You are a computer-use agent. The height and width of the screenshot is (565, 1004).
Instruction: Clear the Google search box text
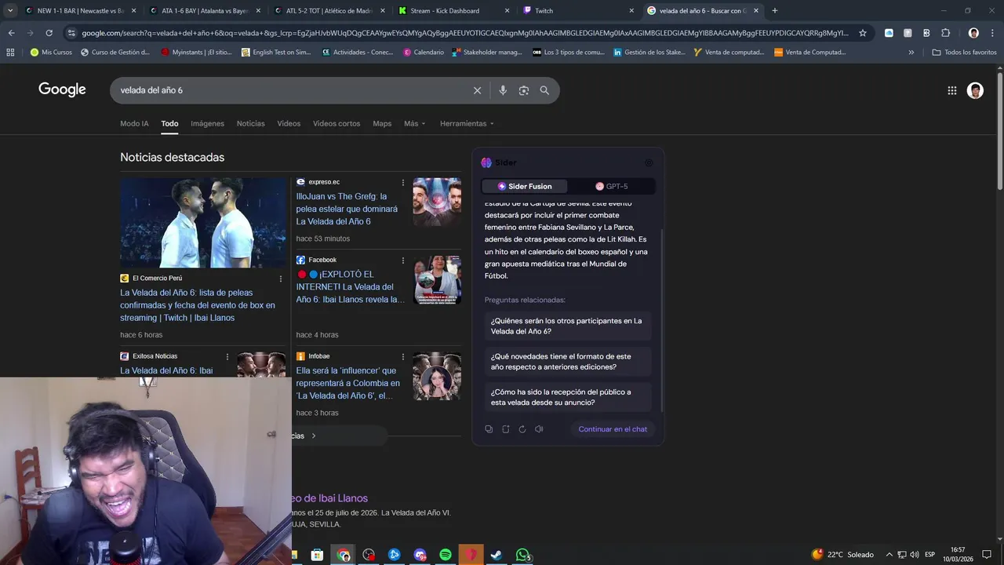[477, 90]
